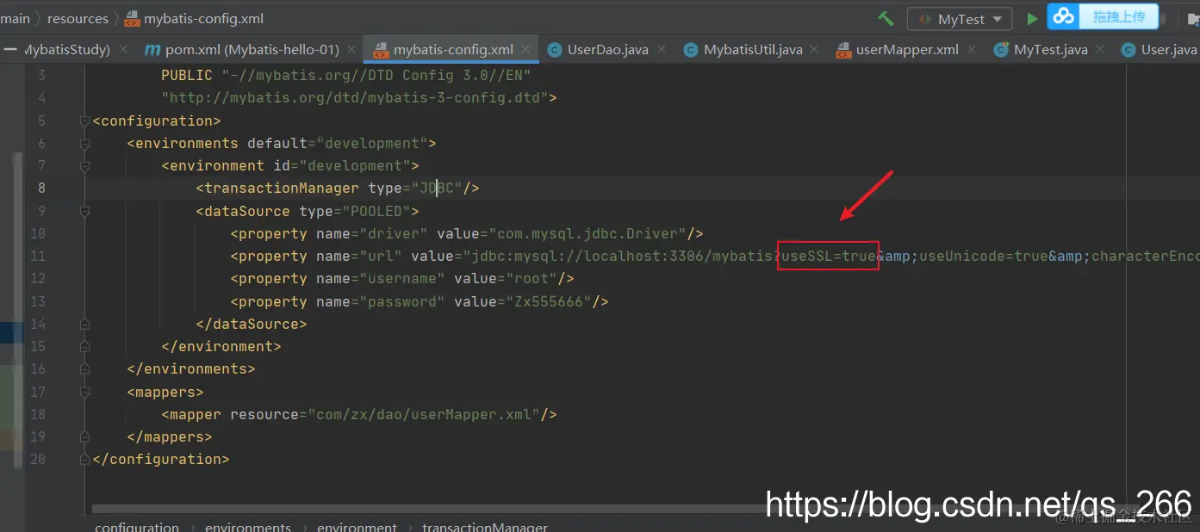The image size is (1200, 532).
Task: Click the breadcrumb XML icon before mybatis-config.xml
Action: pyautogui.click(x=131, y=18)
